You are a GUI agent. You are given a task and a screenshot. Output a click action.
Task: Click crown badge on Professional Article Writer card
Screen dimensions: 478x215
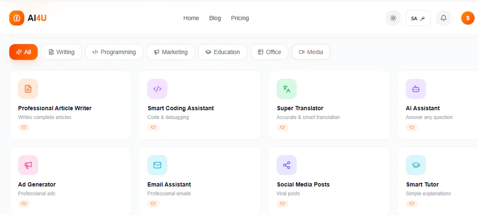[x=24, y=127]
